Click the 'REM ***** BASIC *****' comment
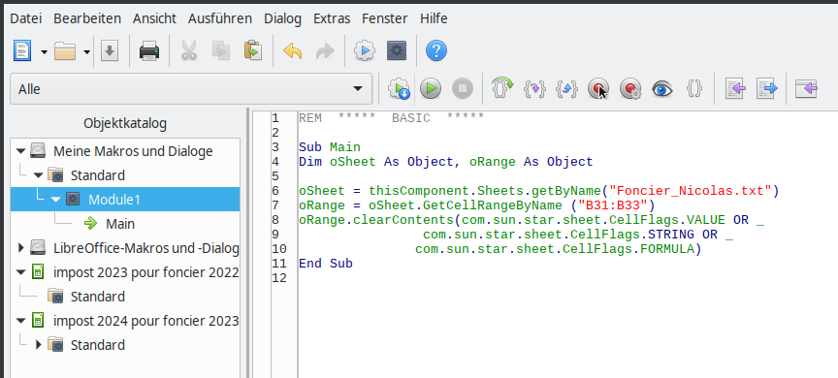 tap(391, 118)
